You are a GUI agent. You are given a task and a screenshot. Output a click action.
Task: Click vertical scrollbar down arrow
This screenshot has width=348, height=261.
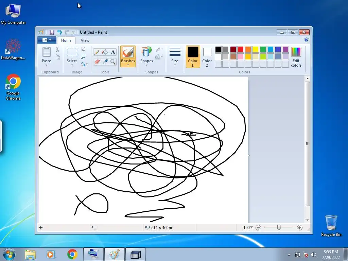click(x=307, y=220)
